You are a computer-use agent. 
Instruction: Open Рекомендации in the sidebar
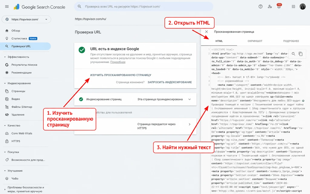point(21,73)
